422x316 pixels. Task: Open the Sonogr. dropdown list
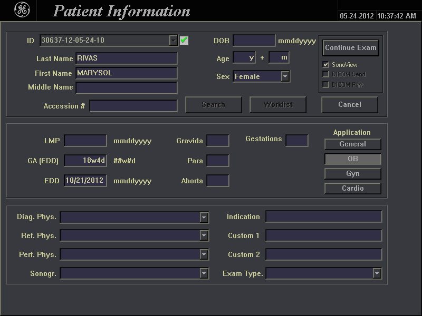[x=204, y=273]
